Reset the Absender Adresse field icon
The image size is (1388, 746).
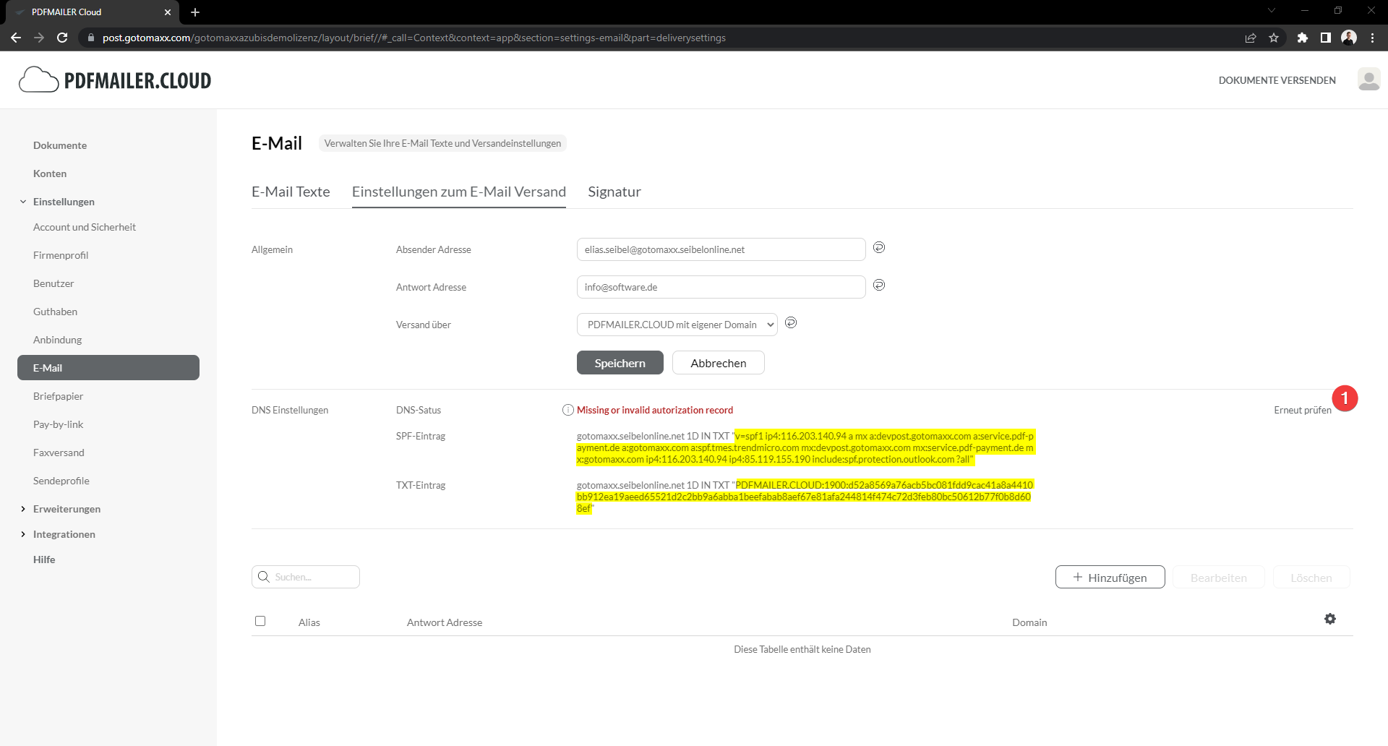(879, 248)
